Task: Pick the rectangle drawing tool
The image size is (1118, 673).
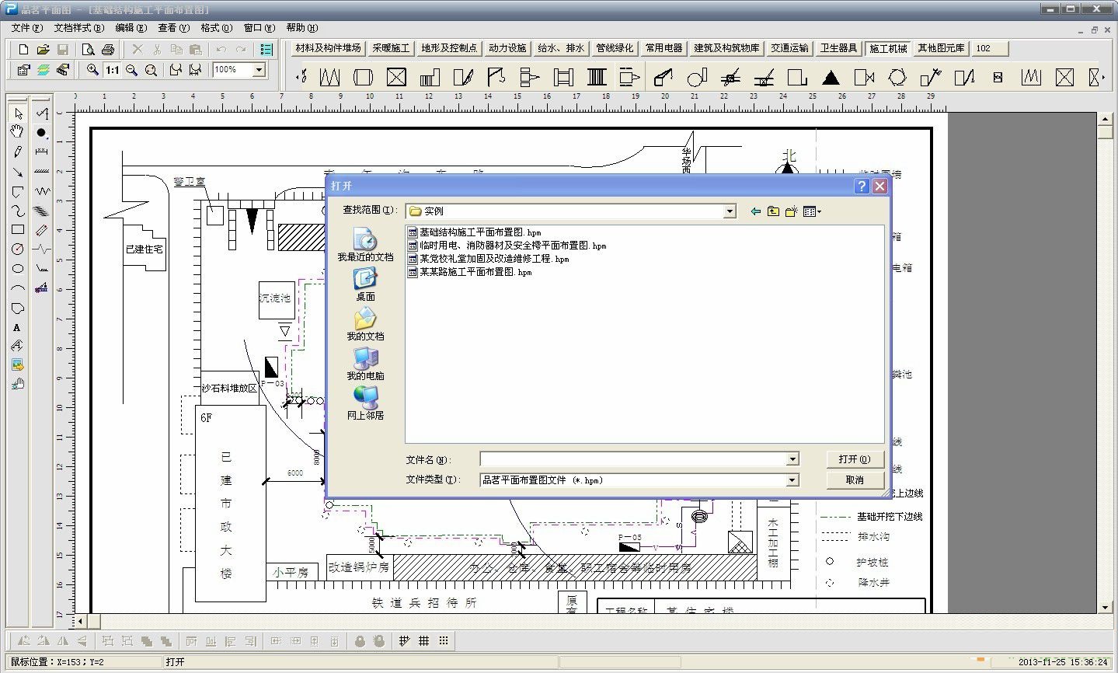Action: [x=17, y=229]
